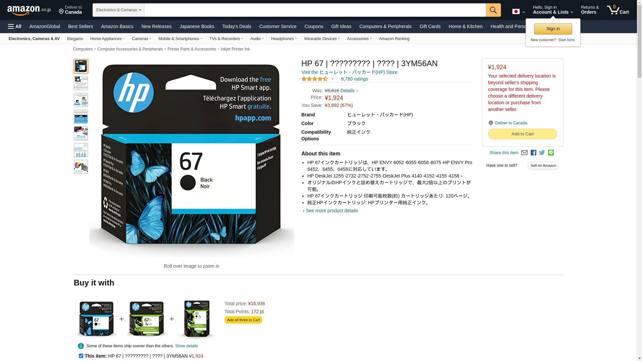642x361 pixels.
Task: Open the Japan flag language selector
Action: point(518,12)
